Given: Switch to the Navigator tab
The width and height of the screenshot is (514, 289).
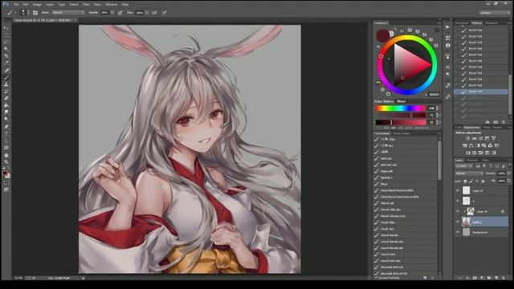Looking at the screenshot, I should pyautogui.click(x=491, y=23).
